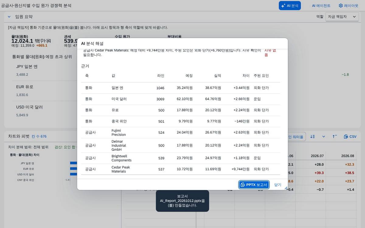The width and height of the screenshot is (365, 228).
Task: Export the AI analysis as PPTX 보고서
Action: tap(254, 185)
